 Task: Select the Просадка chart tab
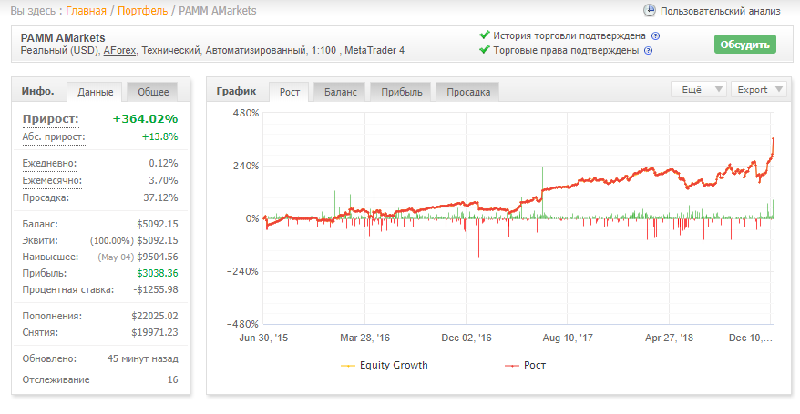click(467, 92)
